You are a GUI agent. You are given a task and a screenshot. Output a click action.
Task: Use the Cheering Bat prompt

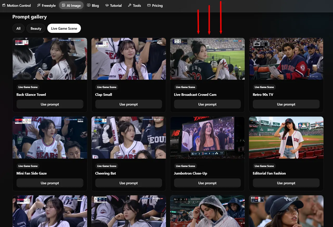(129, 183)
